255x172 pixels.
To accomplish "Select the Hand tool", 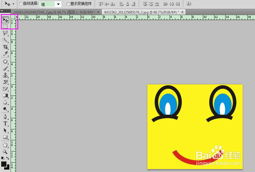I will [x=5, y=145].
